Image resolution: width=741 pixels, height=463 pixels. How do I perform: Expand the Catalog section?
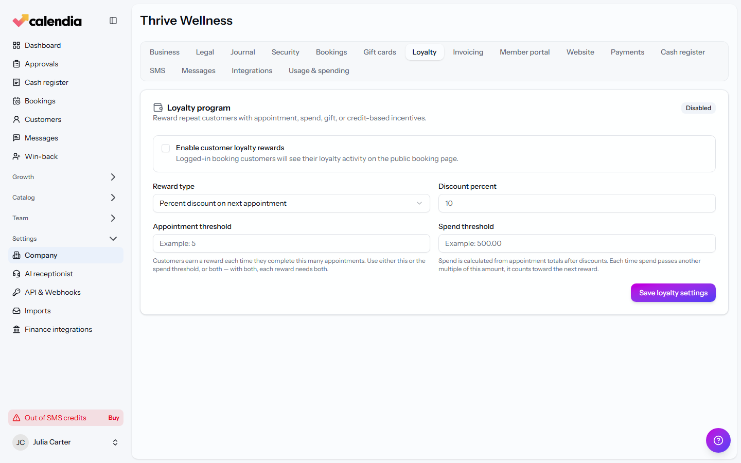[66, 198]
